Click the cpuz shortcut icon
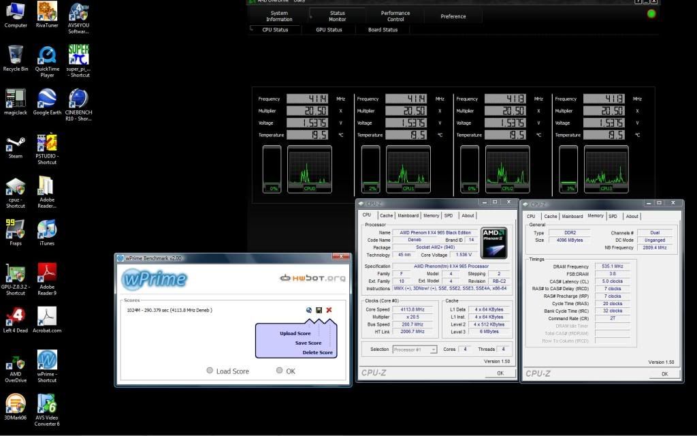This screenshot has height=436, width=697. coord(16,192)
